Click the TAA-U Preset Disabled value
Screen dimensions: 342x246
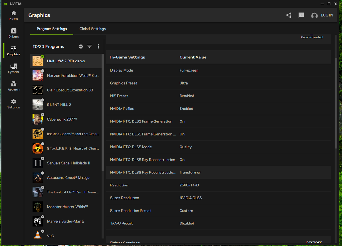click(x=187, y=224)
